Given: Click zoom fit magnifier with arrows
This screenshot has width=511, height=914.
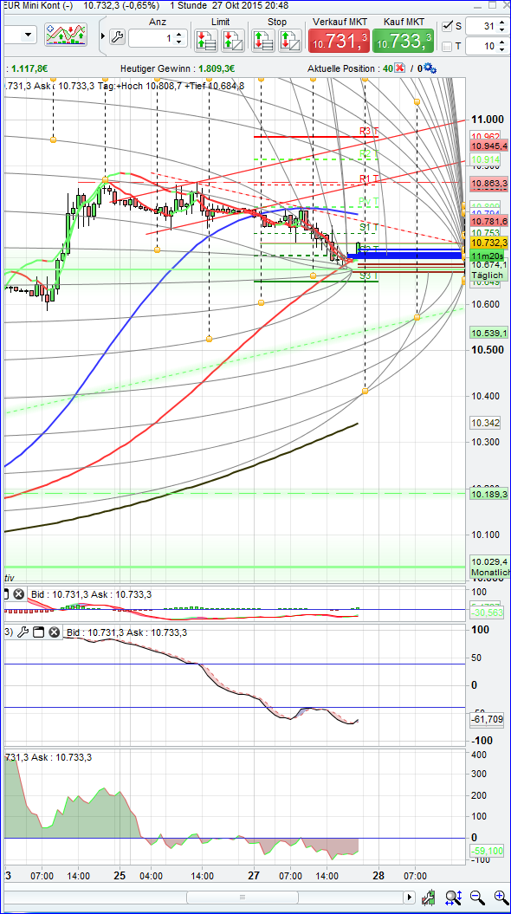Looking at the screenshot, I should (454, 897).
